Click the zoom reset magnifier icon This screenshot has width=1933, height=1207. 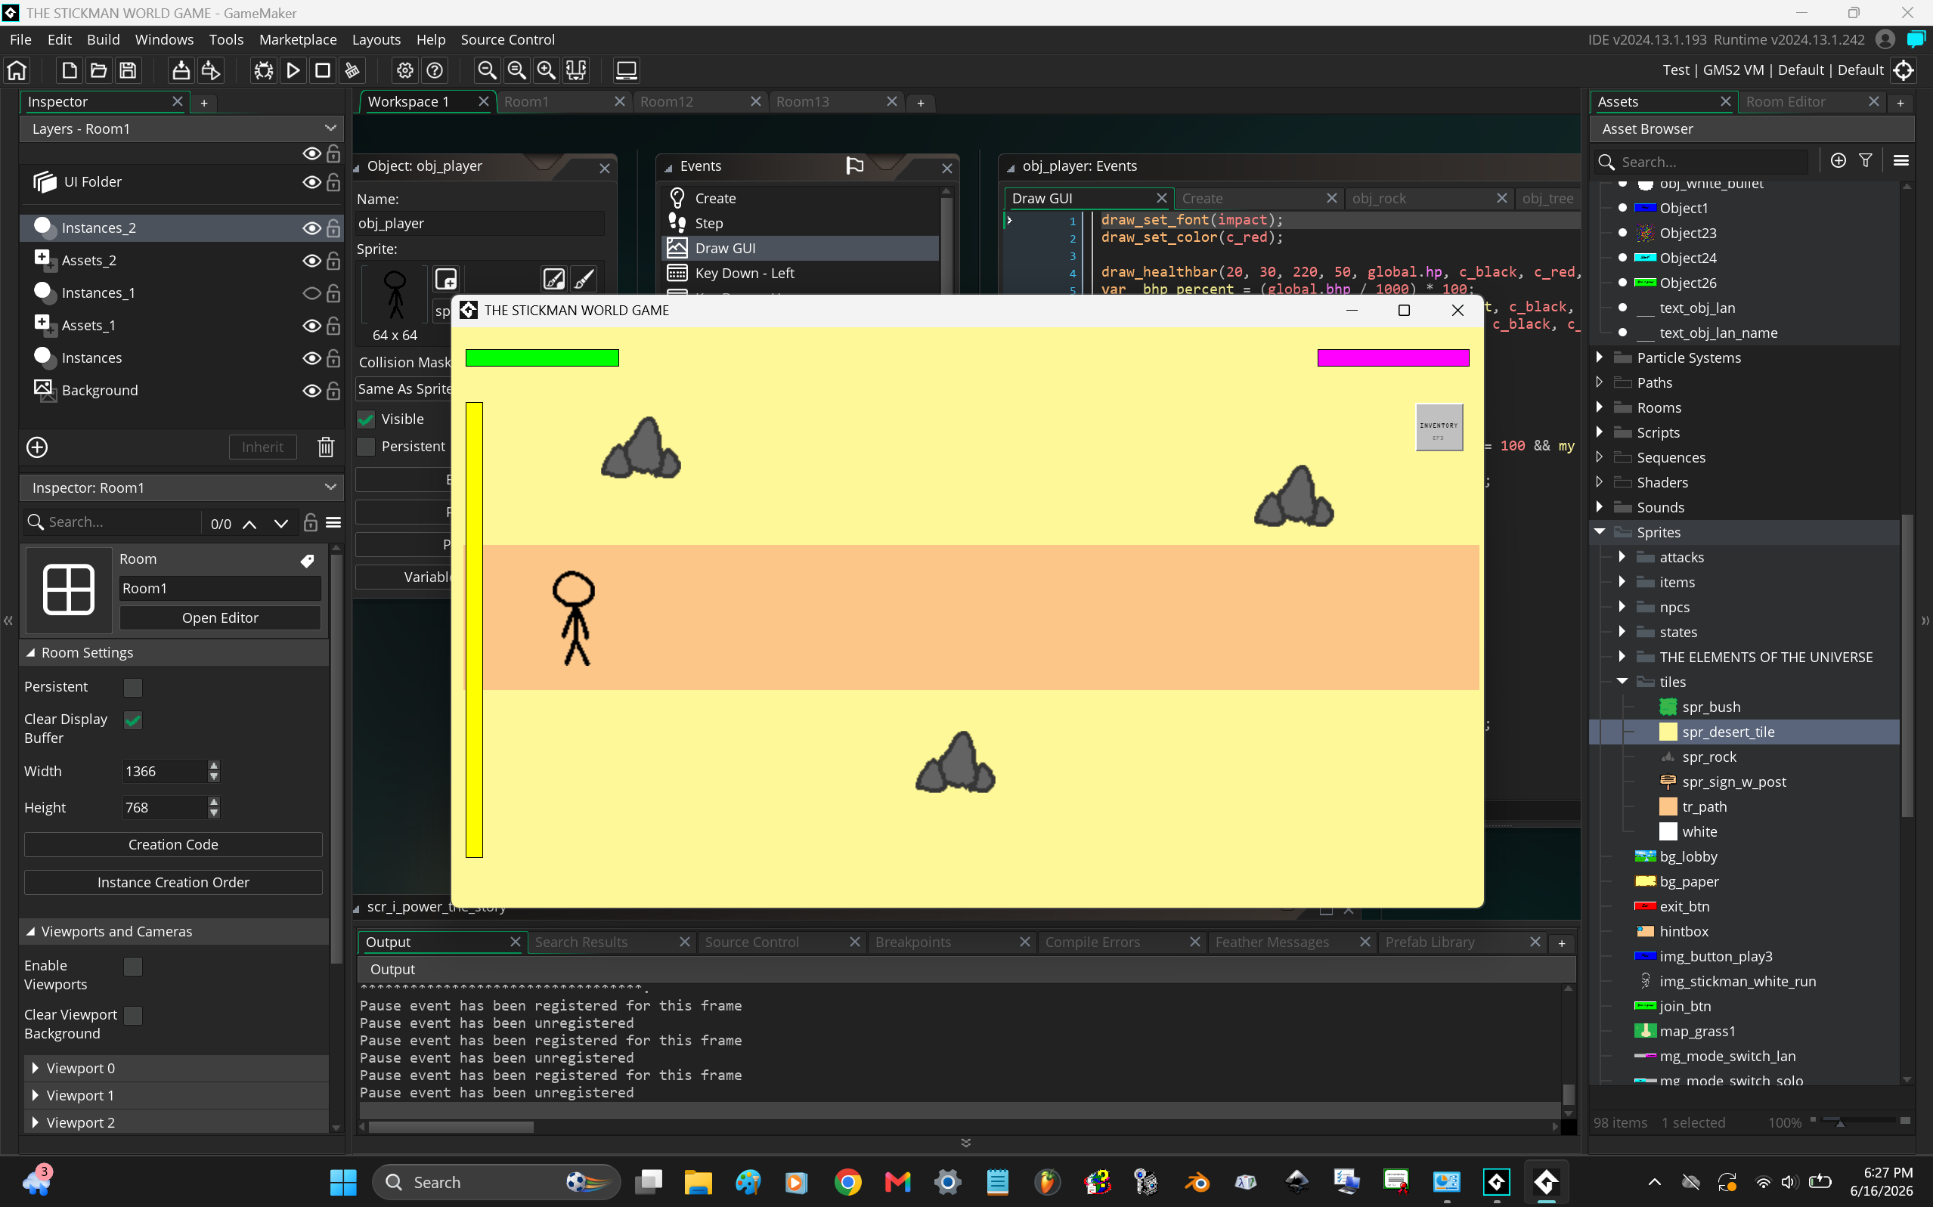(516, 70)
